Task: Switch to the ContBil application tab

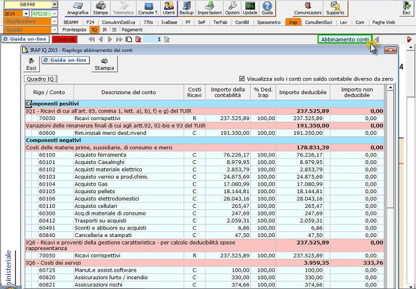Action: pos(242,22)
